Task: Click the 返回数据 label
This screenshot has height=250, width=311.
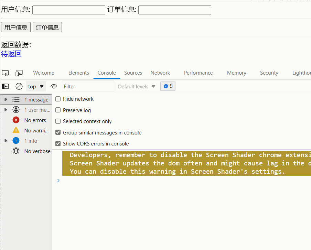Action: 16,45
